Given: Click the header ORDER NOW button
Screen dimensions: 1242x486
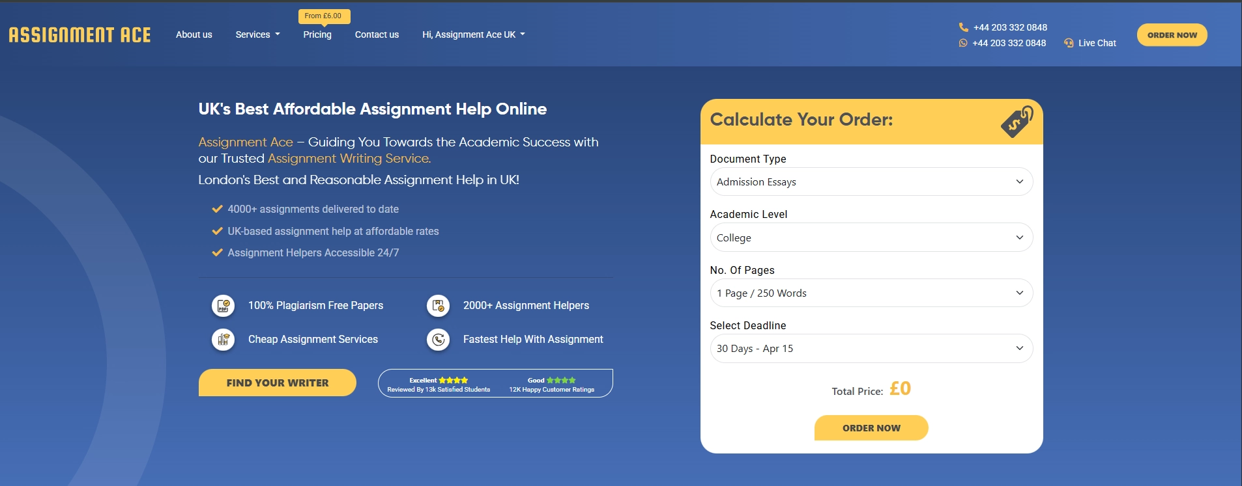Looking at the screenshot, I should click(x=1172, y=35).
